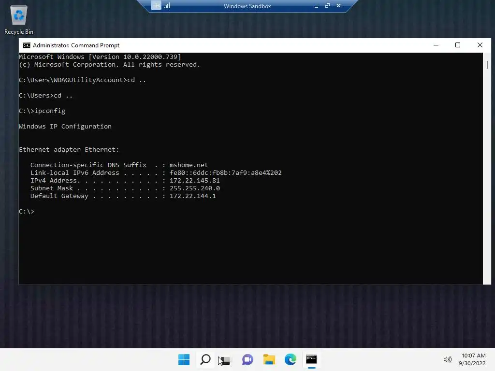Image resolution: width=495 pixels, height=371 pixels.
Task: Maximize the Command Prompt window
Action: point(458,45)
